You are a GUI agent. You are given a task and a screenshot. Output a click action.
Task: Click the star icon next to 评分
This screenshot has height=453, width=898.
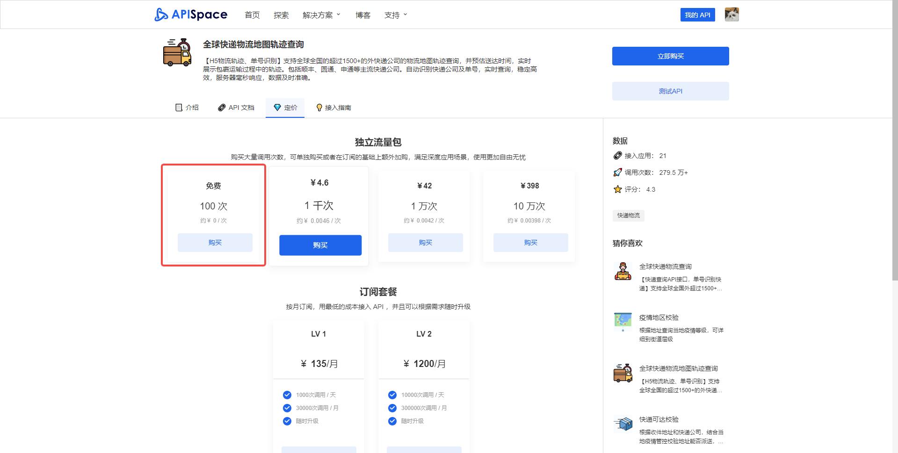(618, 189)
